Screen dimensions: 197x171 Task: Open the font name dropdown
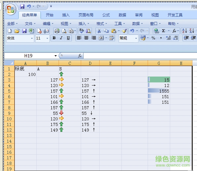pos(32,38)
